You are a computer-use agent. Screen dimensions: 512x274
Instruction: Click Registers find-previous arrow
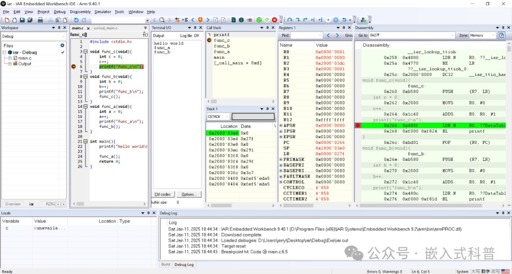(x=329, y=35)
